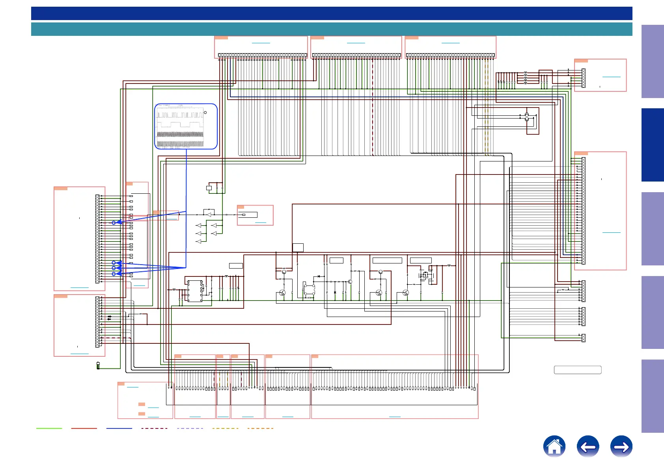Follow link in small block right of amplifier symbol
Screen dimensions: 664x469
pos(261,222)
